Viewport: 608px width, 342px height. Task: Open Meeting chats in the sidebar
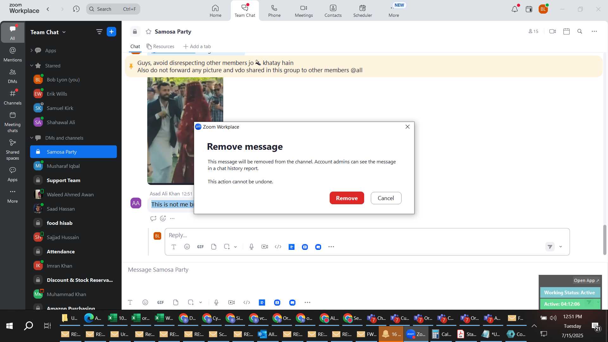13,122
